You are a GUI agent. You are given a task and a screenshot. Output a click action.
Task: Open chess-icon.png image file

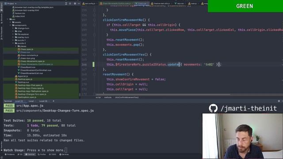pos(27,58)
